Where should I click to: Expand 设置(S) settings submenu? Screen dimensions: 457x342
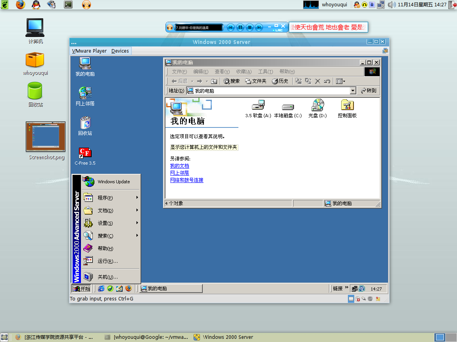[x=111, y=223]
